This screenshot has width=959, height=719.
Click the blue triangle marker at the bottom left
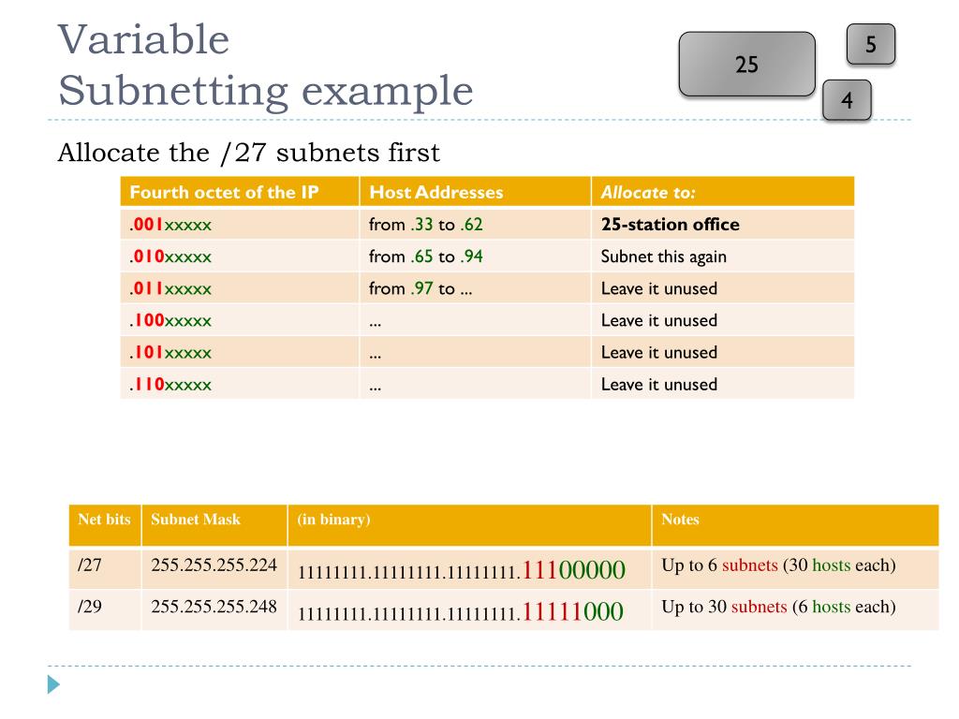pyautogui.click(x=53, y=684)
